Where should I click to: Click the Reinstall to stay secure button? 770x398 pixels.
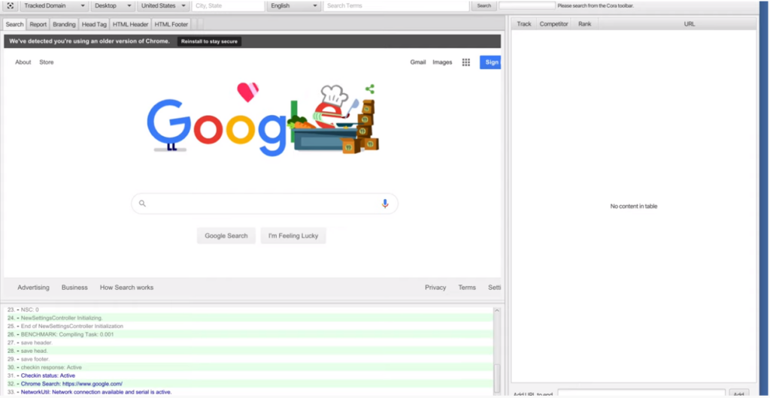[209, 41]
